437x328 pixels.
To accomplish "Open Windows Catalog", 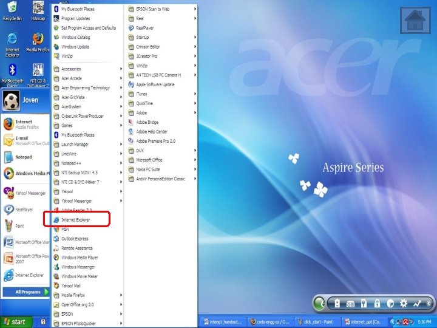I will coord(87,38).
